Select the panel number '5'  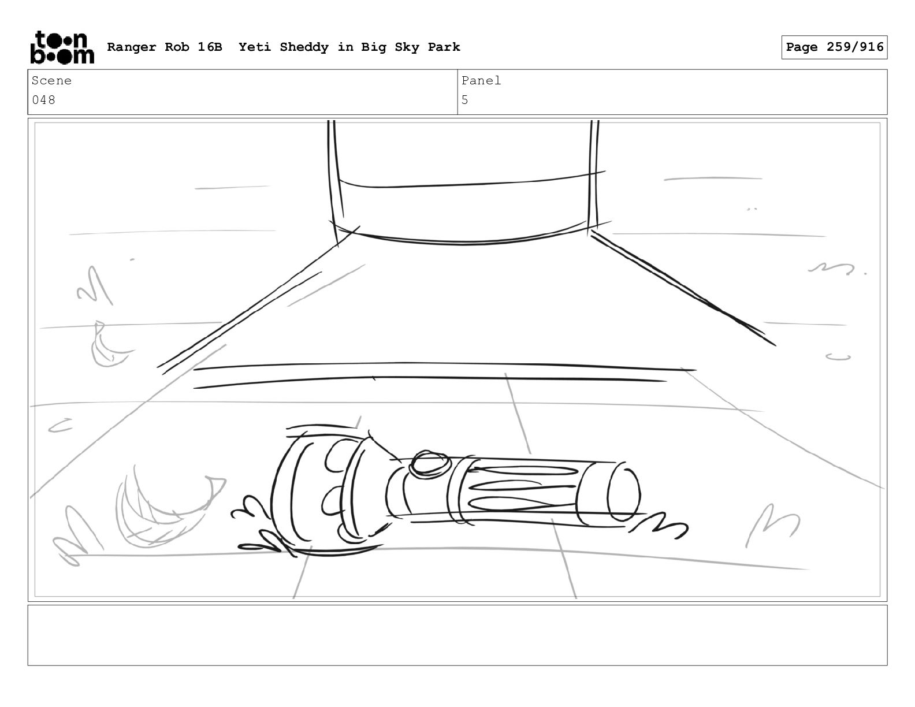tap(465, 100)
